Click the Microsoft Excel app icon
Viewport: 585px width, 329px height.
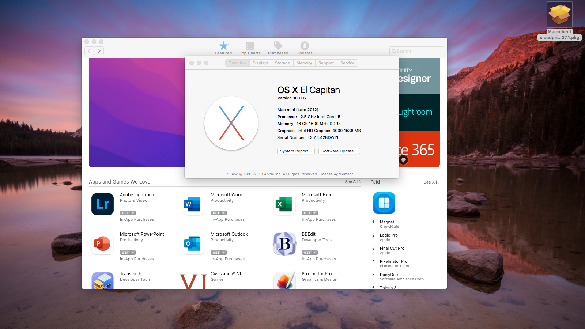(x=284, y=204)
